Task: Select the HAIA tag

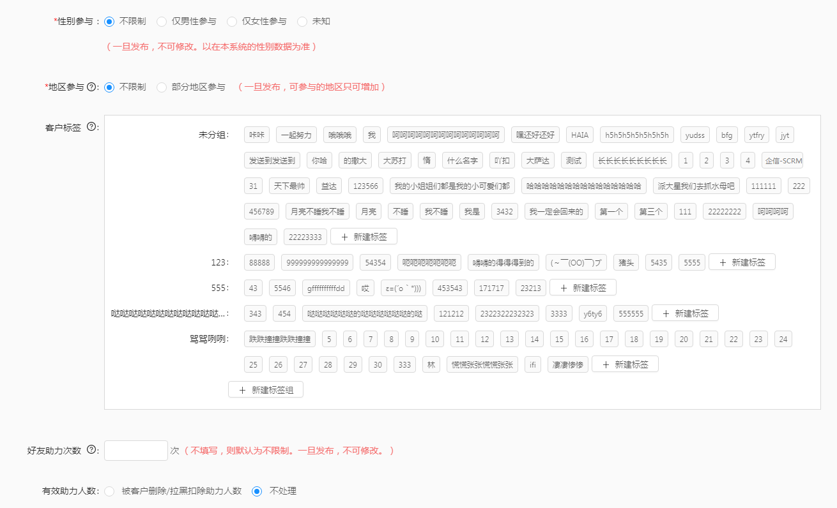Action: [x=580, y=135]
